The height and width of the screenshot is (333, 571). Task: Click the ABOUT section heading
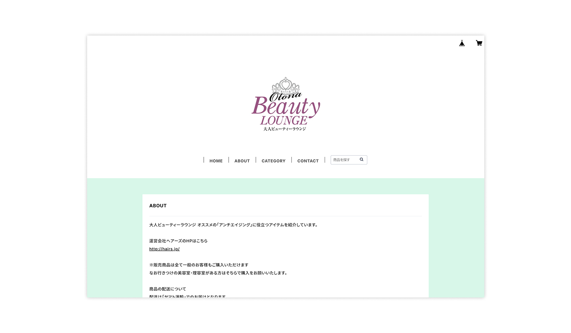[x=158, y=206]
